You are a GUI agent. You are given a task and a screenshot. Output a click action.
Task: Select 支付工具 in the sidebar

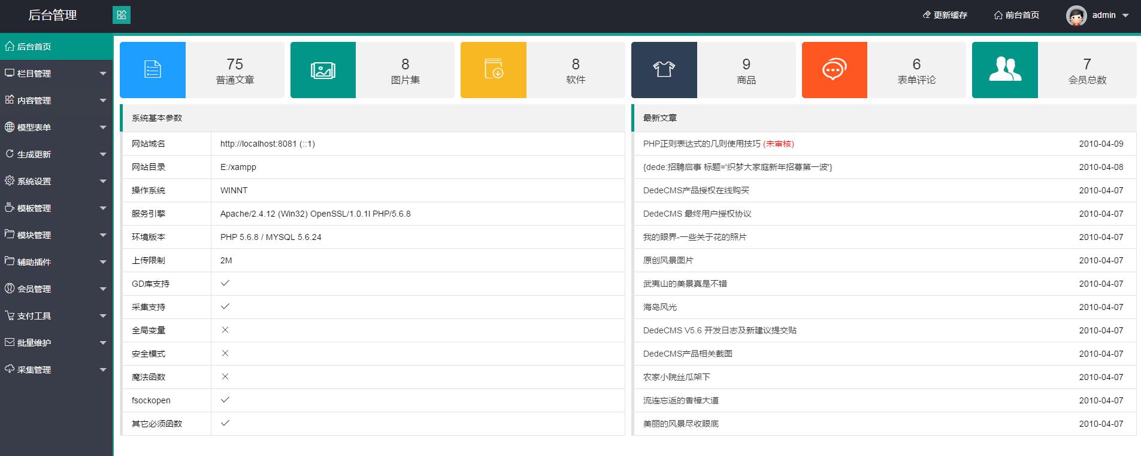(x=56, y=315)
